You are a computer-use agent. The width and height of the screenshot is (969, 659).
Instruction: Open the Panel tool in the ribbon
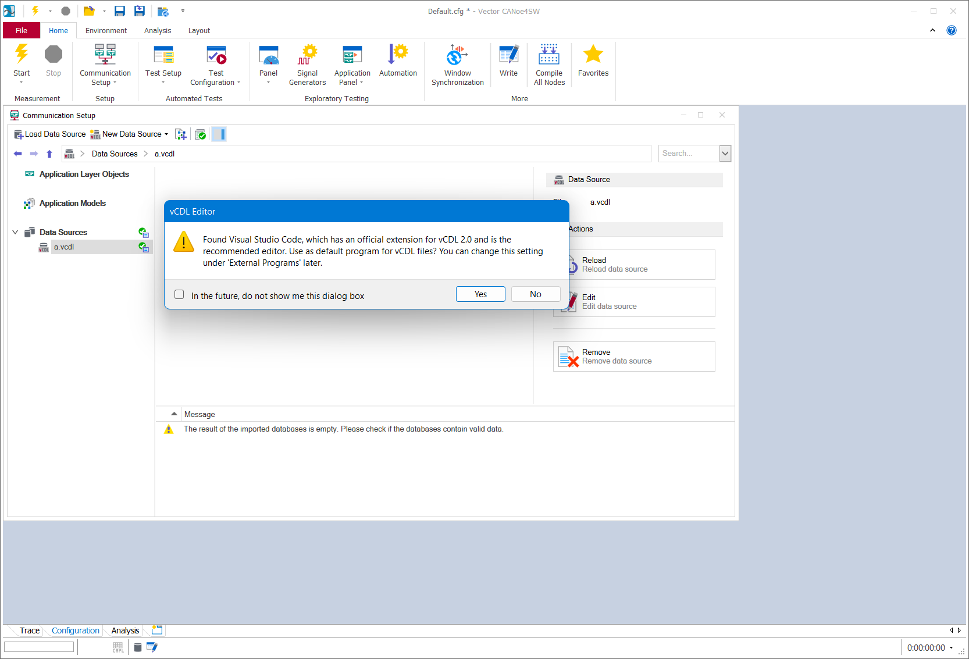[x=268, y=54]
